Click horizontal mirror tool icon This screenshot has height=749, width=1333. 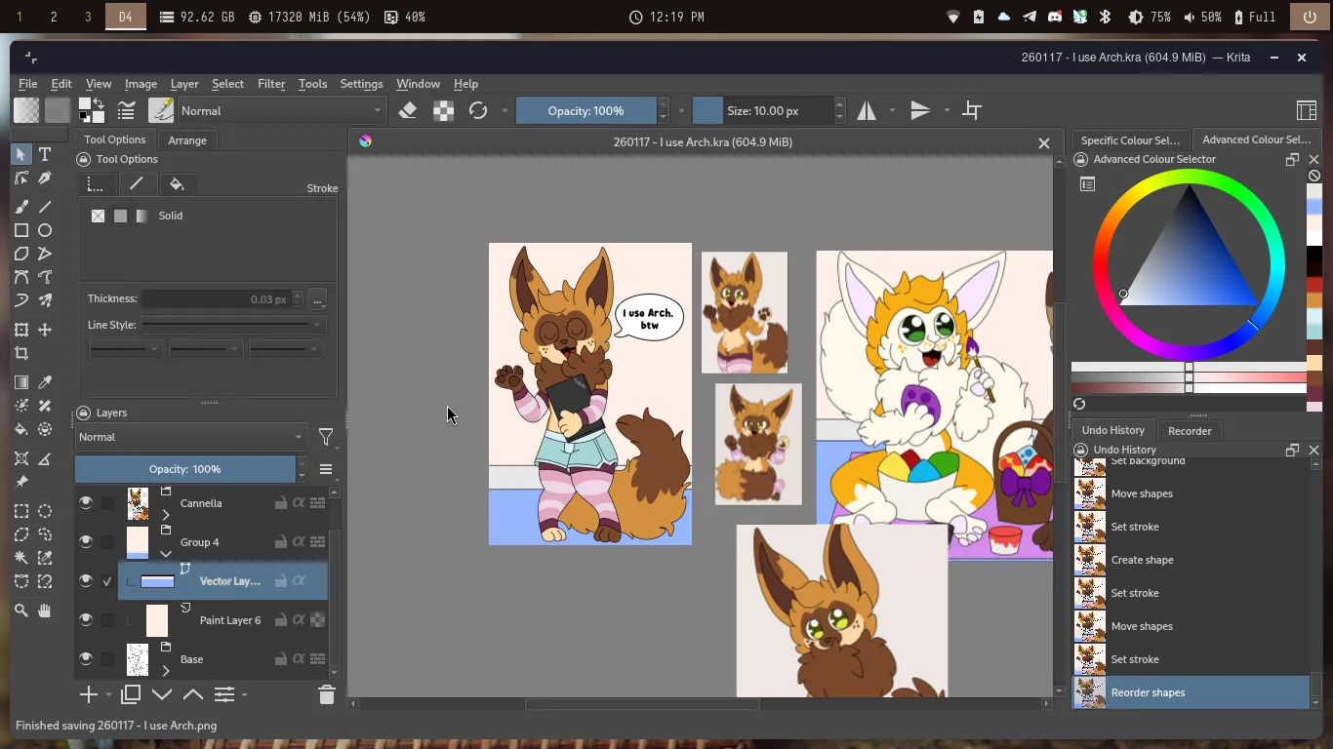867,111
